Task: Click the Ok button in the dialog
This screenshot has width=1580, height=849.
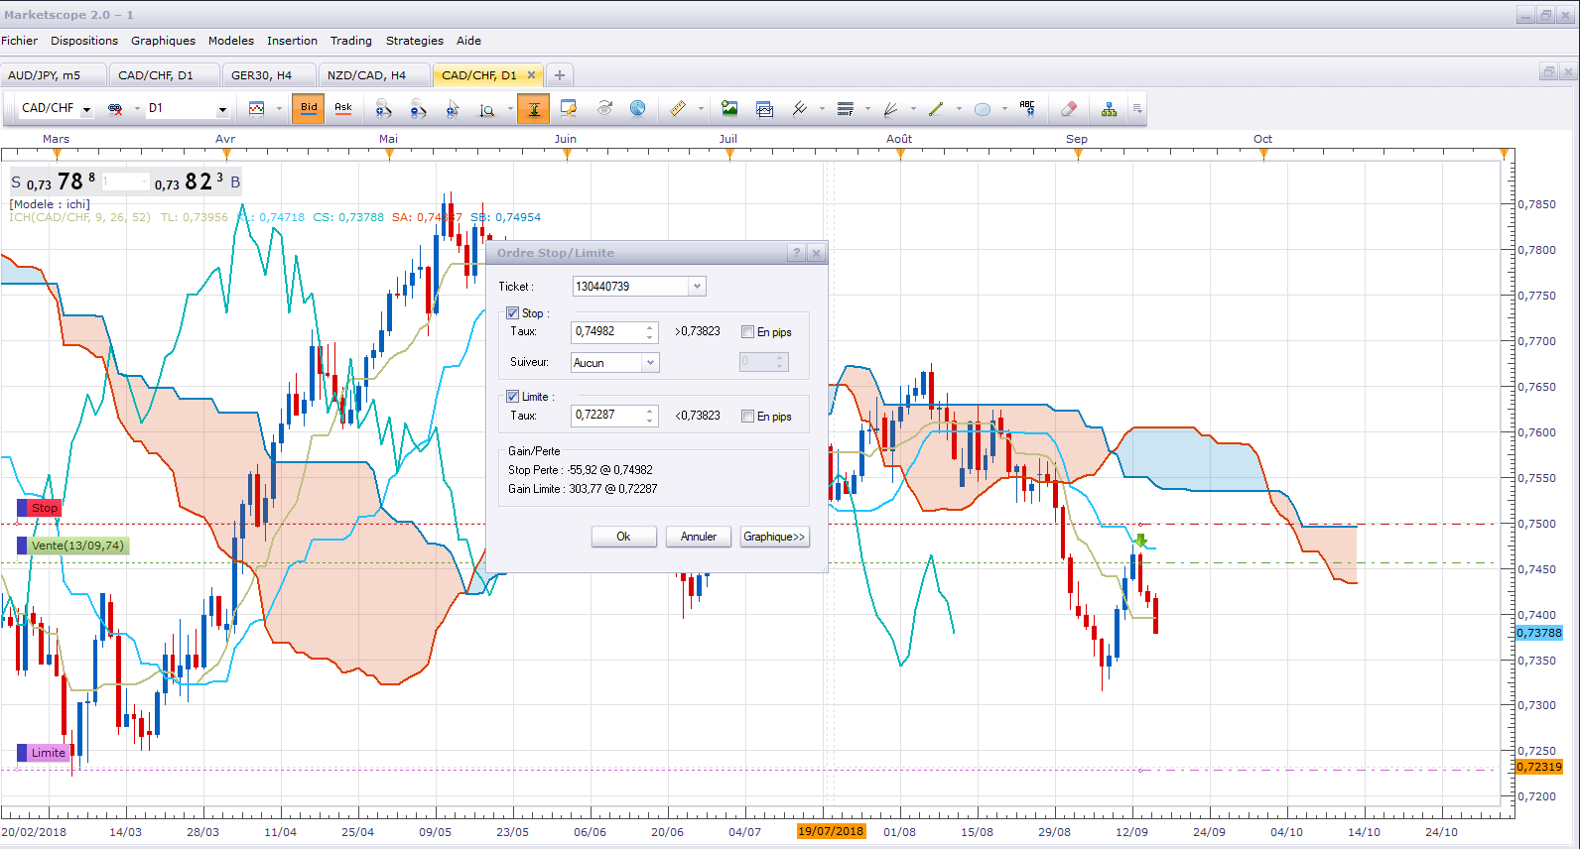Action: point(623,537)
